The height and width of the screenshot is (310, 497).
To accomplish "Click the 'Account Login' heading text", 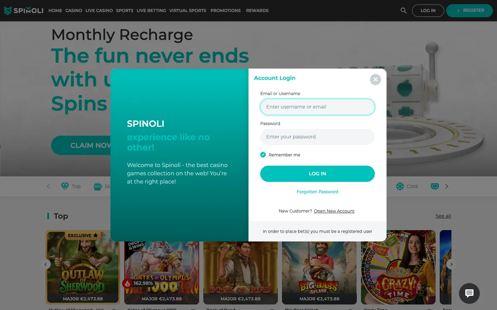I will [275, 78].
